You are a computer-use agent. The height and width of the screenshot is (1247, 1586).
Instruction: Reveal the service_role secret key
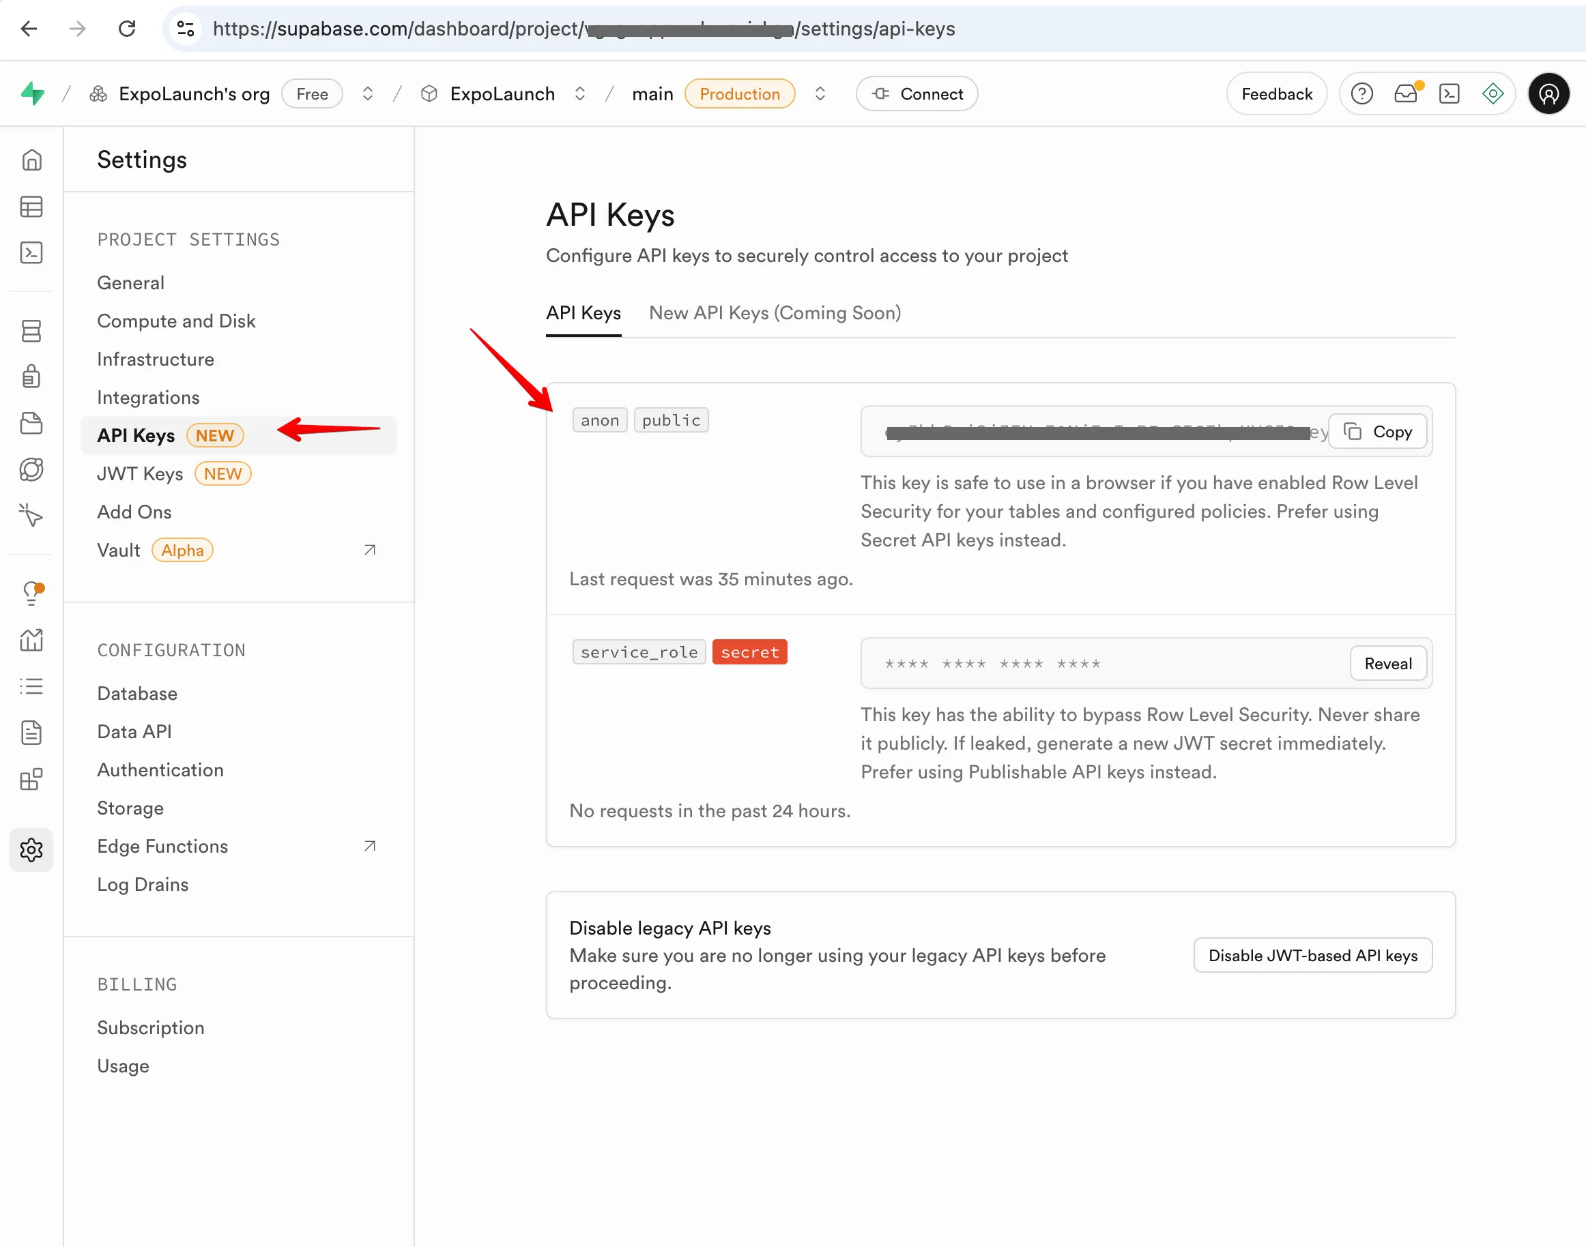(x=1388, y=664)
